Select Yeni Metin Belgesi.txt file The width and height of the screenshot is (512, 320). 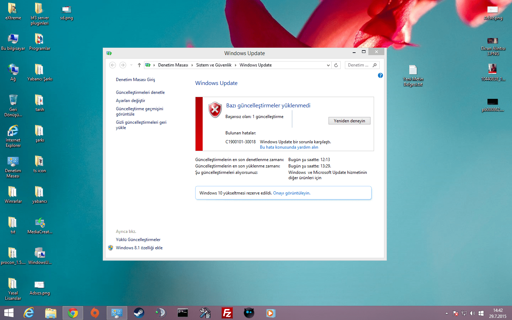point(413,76)
